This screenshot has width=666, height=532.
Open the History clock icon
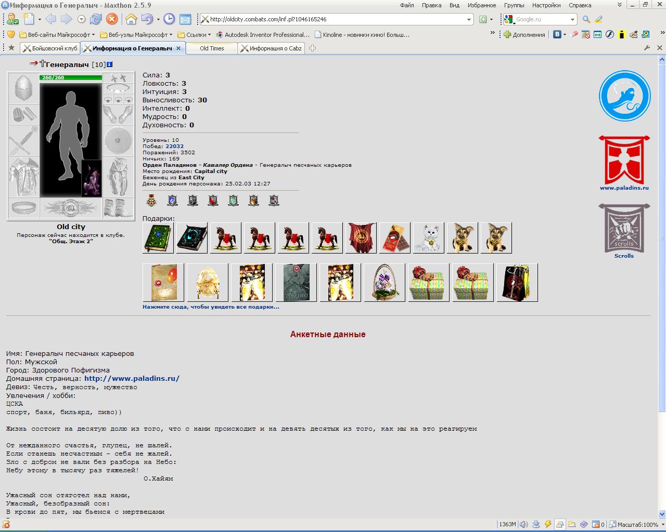tap(169, 19)
